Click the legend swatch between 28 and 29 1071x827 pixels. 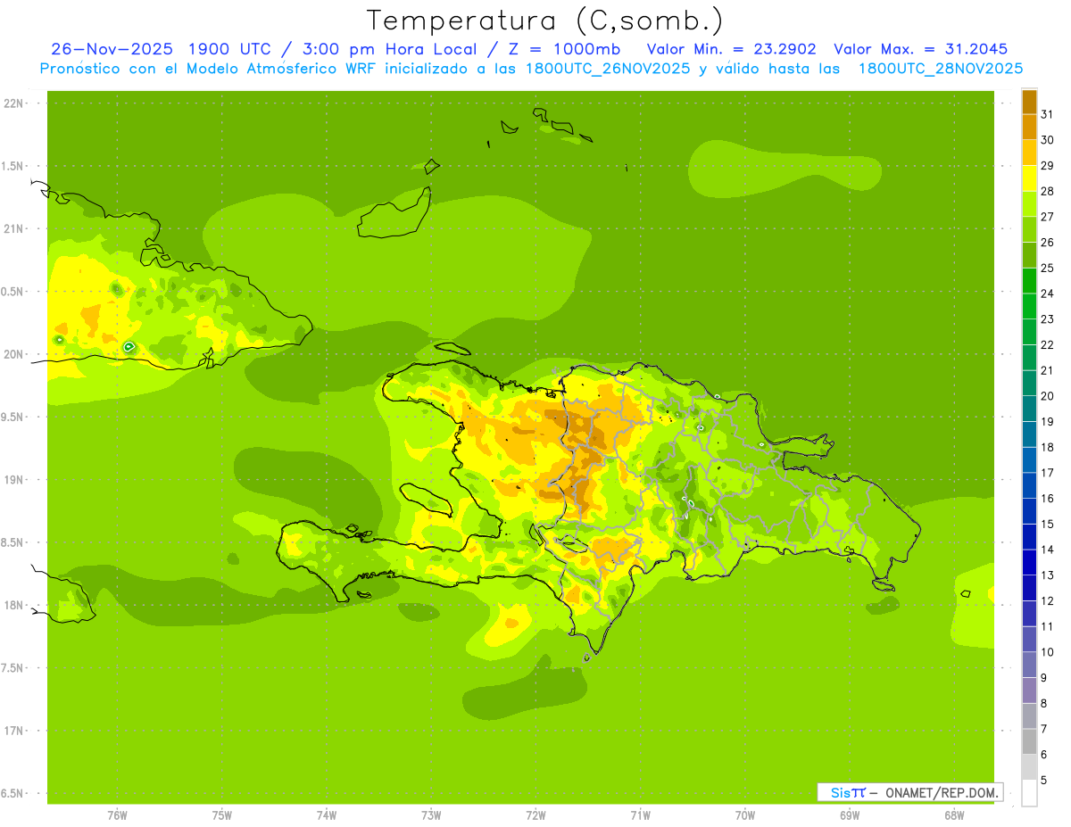tap(1029, 178)
